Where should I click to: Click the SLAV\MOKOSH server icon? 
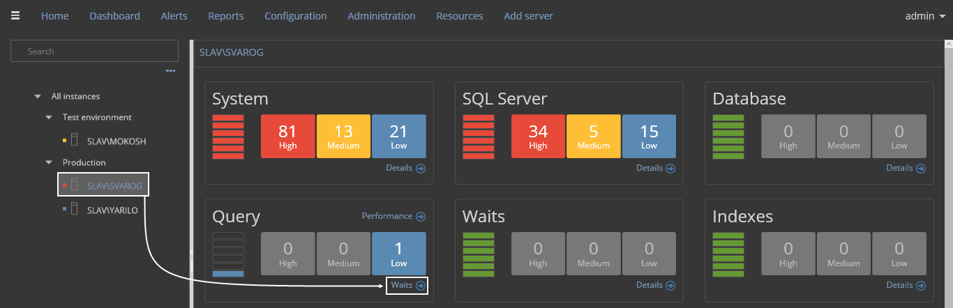click(74, 141)
